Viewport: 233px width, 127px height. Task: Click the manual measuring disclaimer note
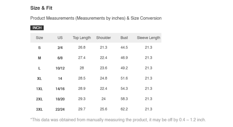click(x=118, y=120)
